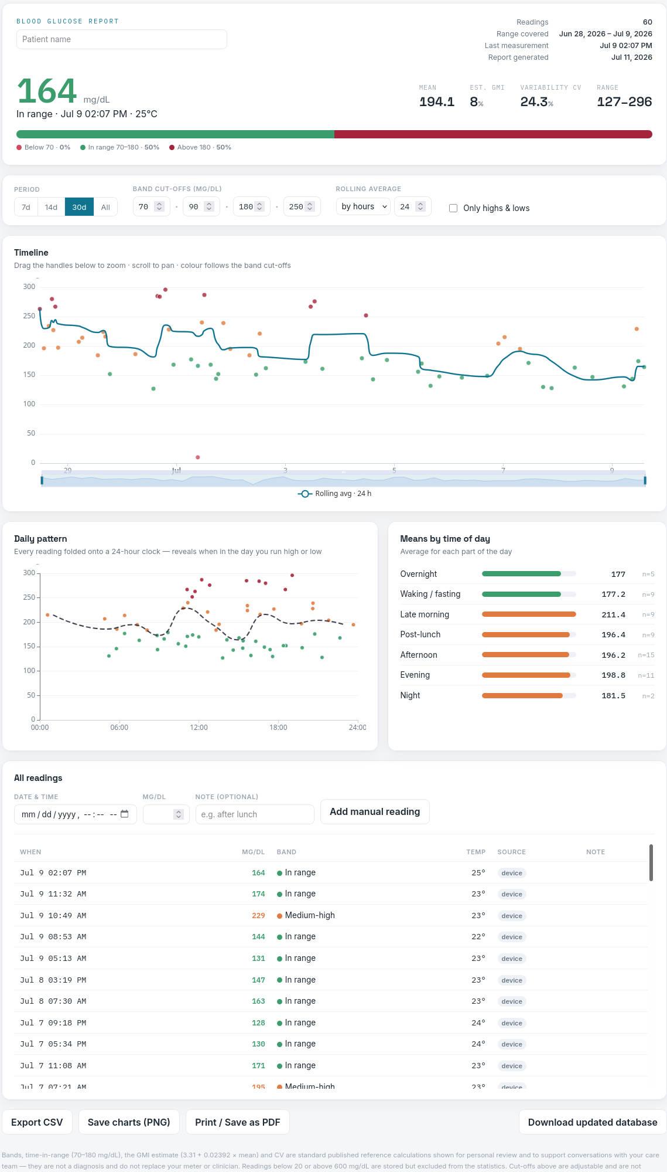Click the range value 127–296
Viewport: 667px width, 1172px height.
click(x=624, y=101)
